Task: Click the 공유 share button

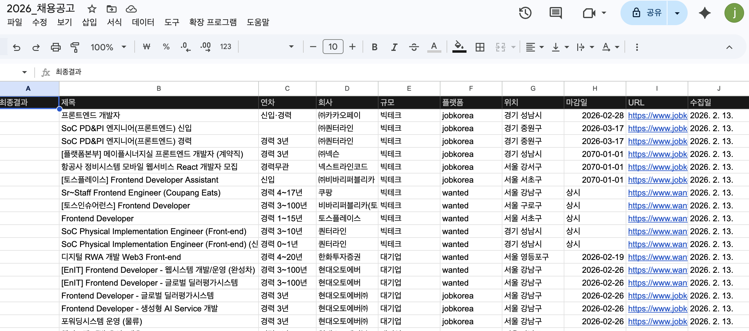Action: coord(644,13)
